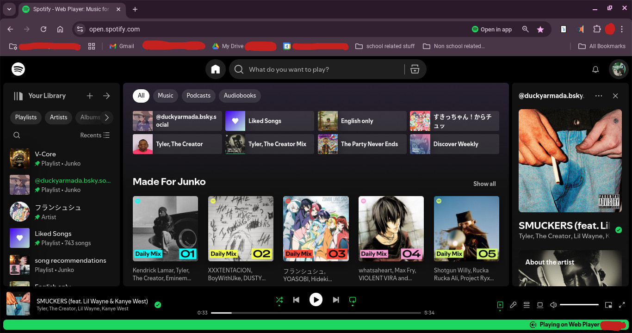Open in app from the address bar
The width and height of the screenshot is (632, 333).
pyautogui.click(x=492, y=29)
